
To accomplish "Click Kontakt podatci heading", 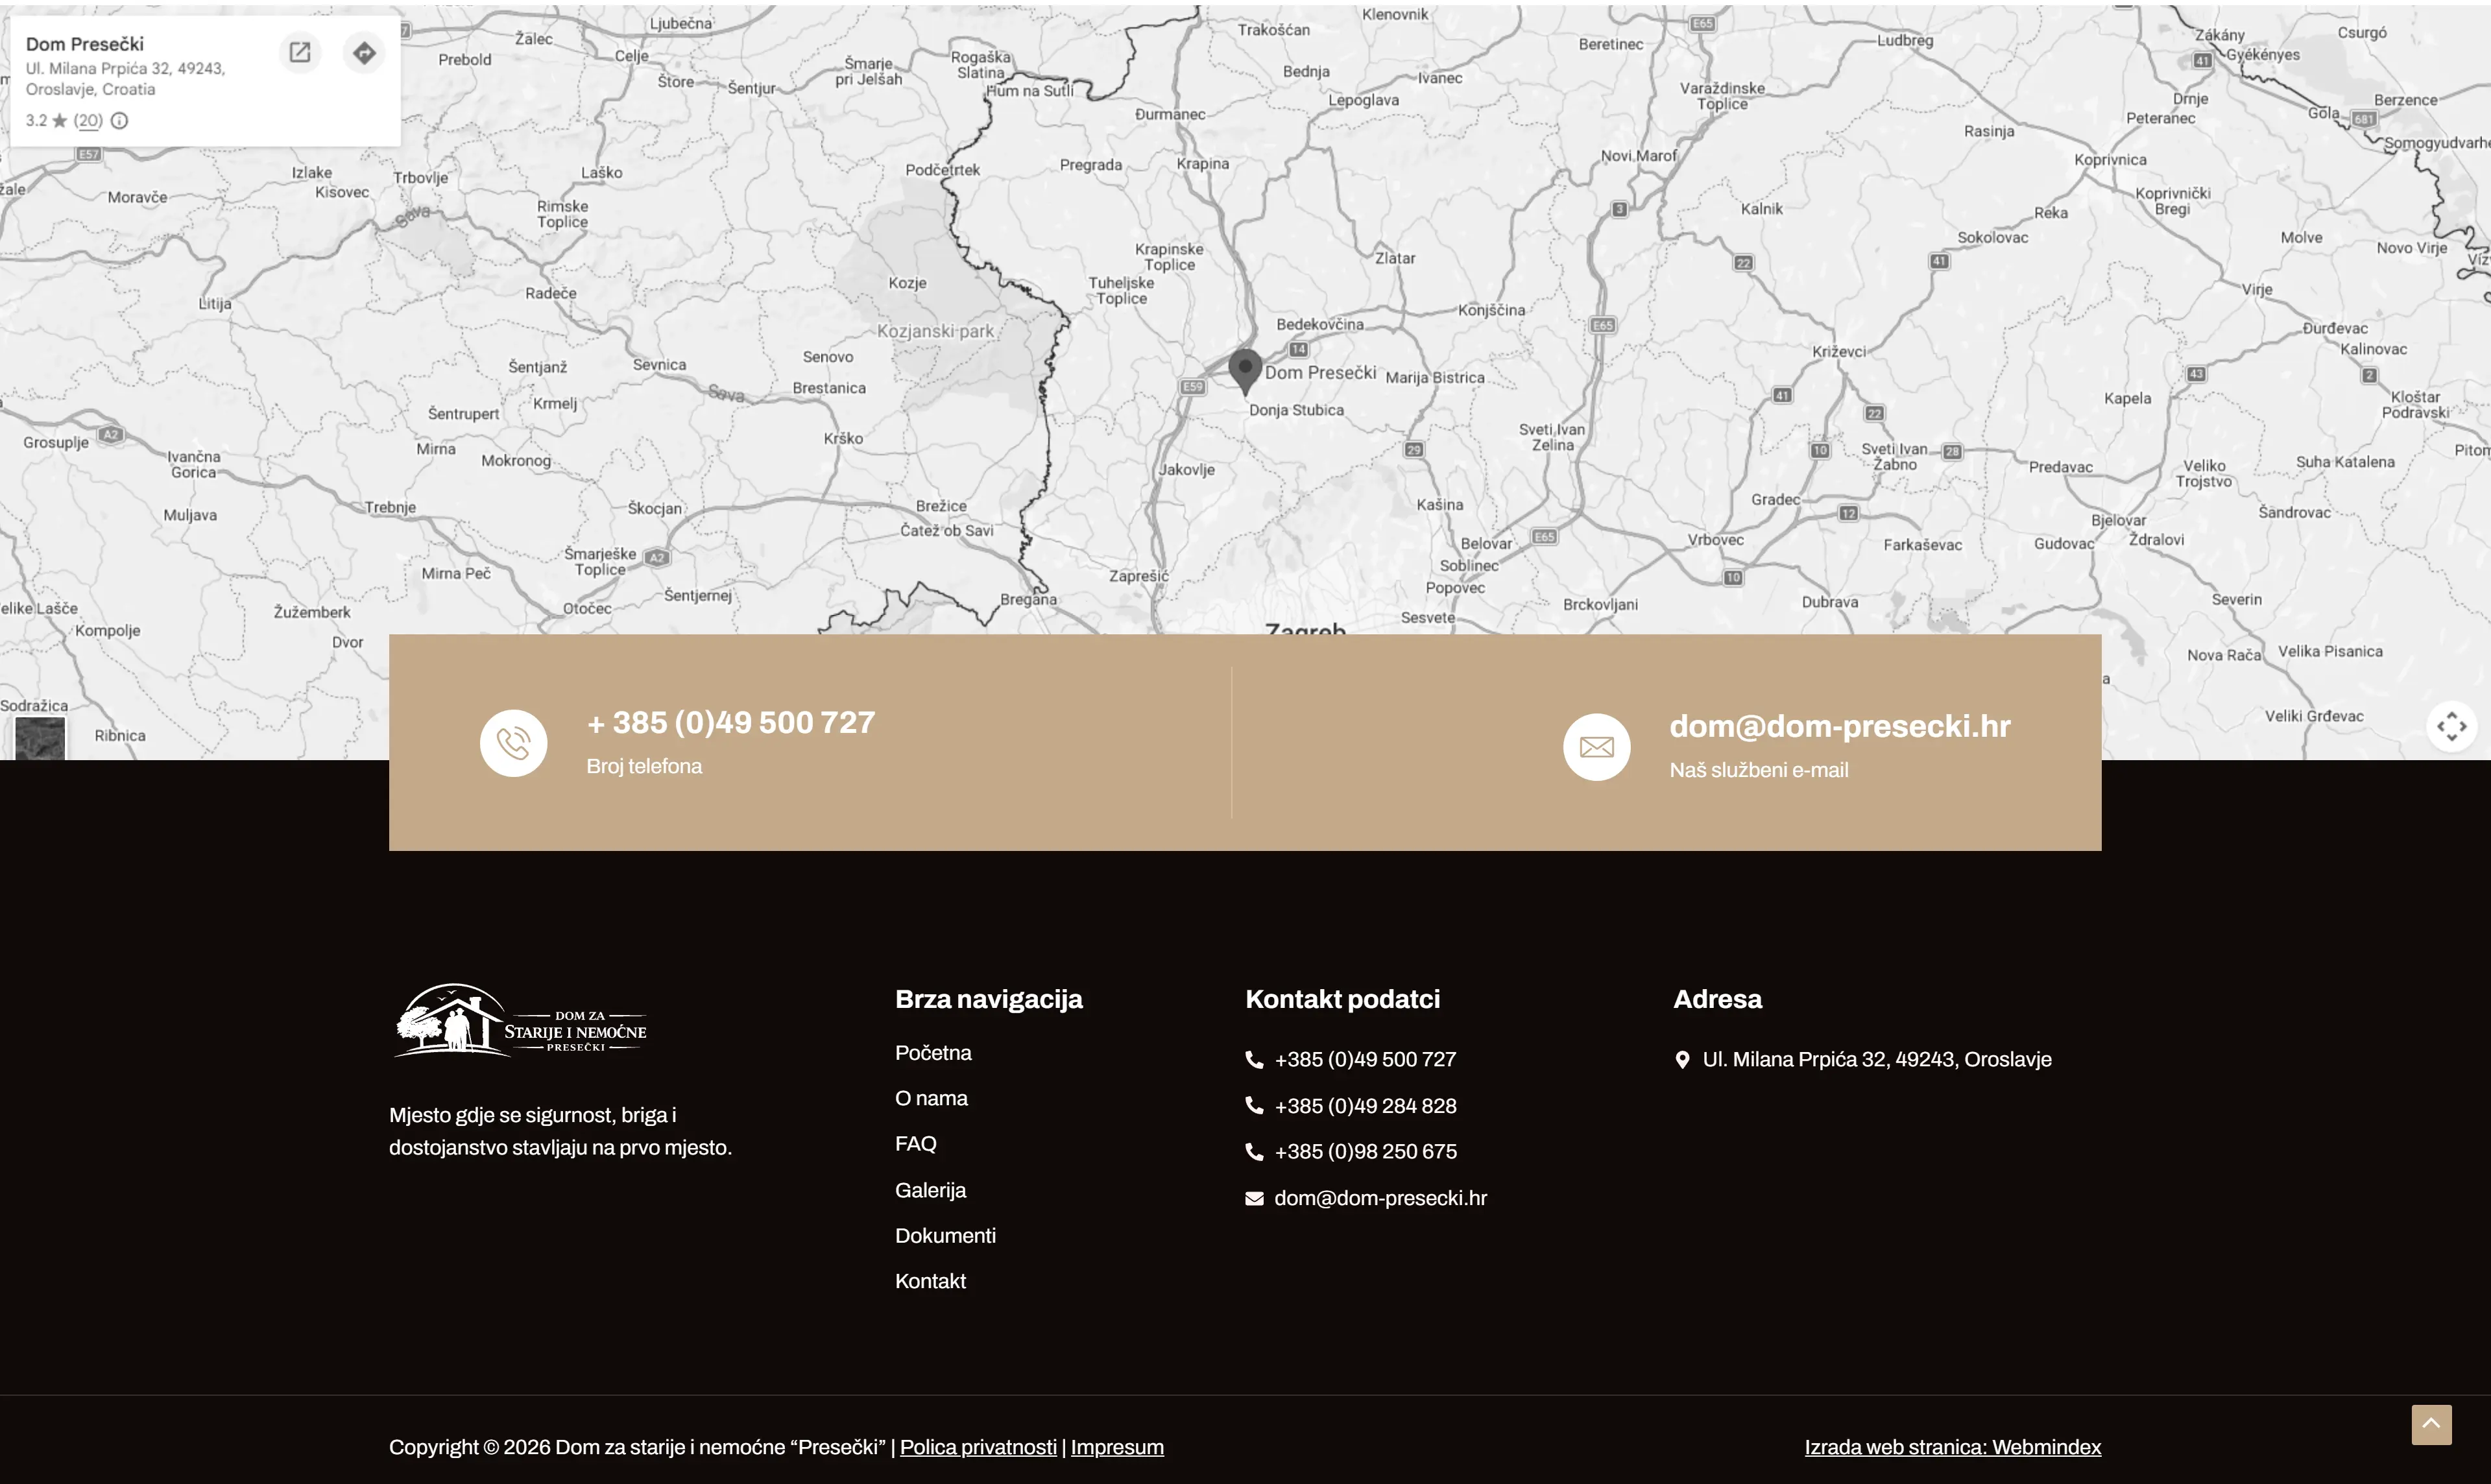I will click(1342, 999).
